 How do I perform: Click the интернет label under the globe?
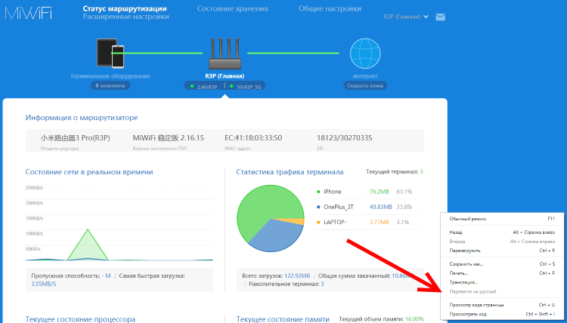pyautogui.click(x=365, y=76)
